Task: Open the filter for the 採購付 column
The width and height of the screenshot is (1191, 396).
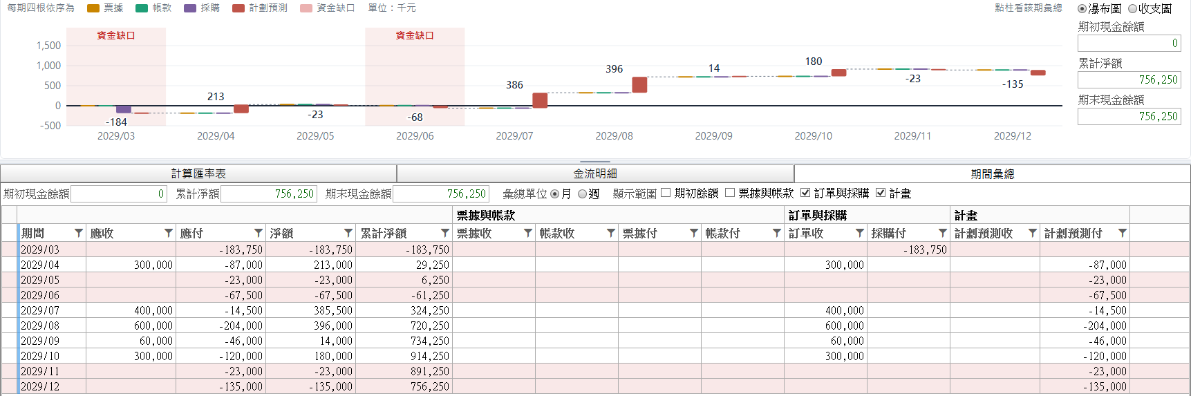Action: [942, 234]
